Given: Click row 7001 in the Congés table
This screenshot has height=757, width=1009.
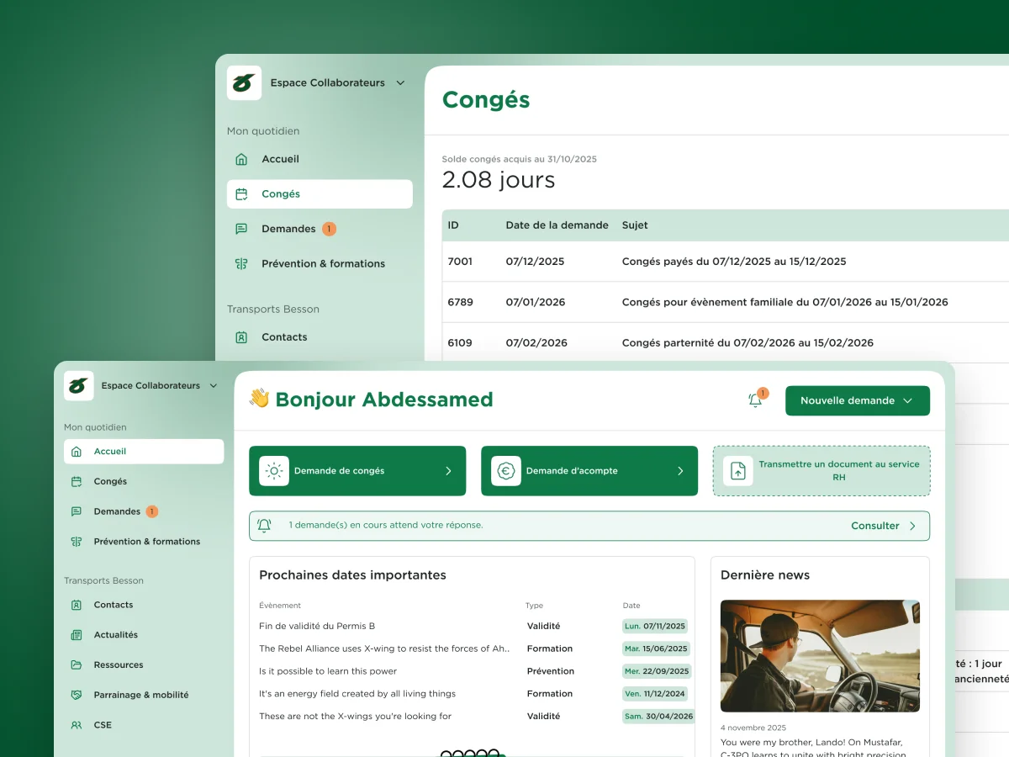Looking at the screenshot, I should coord(726,262).
